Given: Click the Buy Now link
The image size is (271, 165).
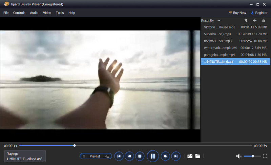Looking at the screenshot, I should pyautogui.click(x=237, y=13).
